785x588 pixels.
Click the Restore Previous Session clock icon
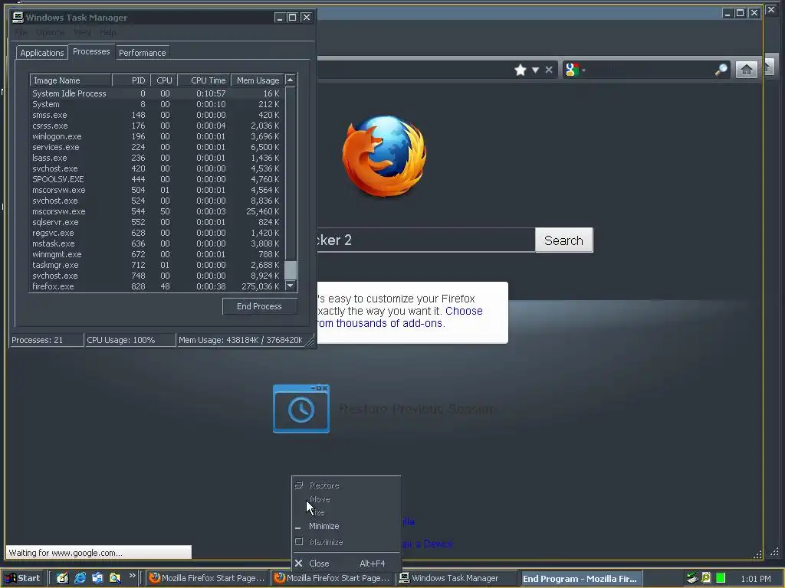(301, 409)
